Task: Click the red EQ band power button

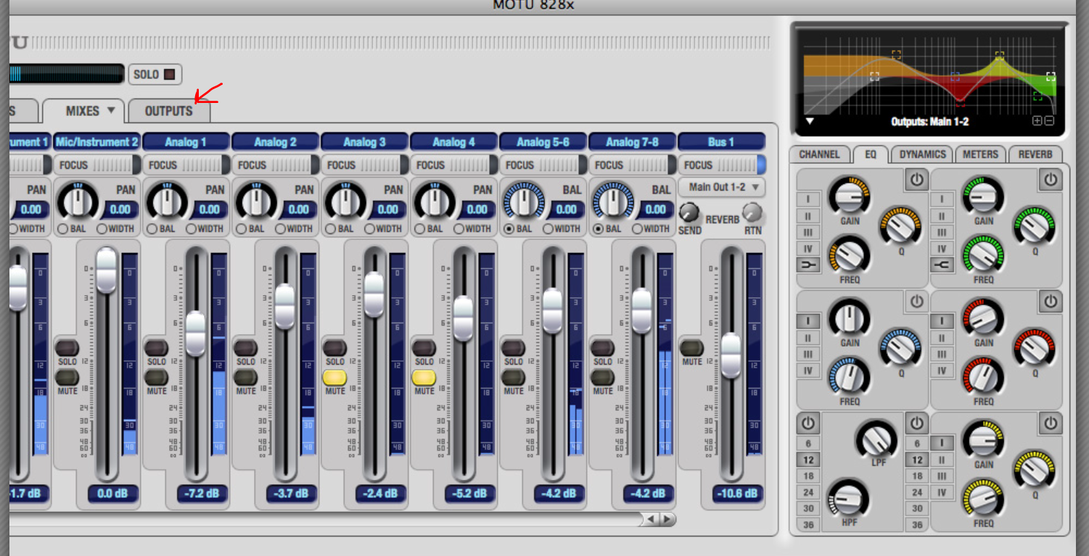Action: [x=1051, y=301]
